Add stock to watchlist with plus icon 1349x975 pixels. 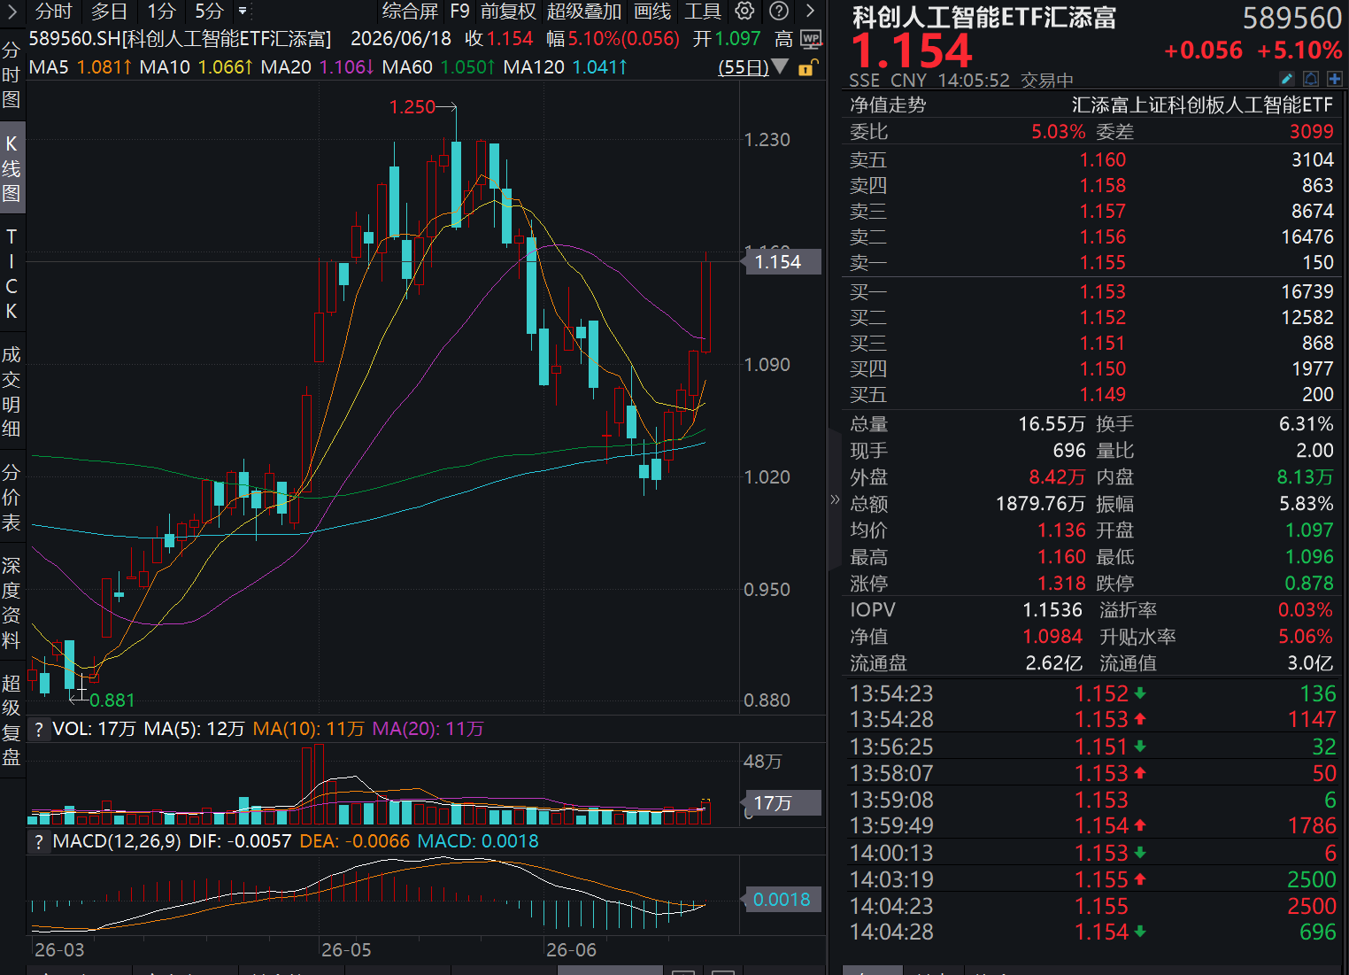point(1334,79)
